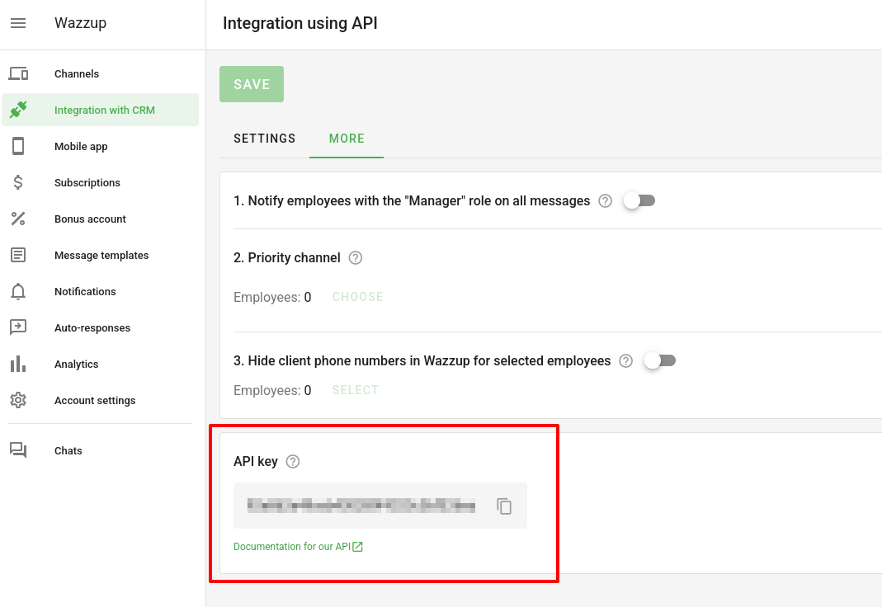Click the Mobile app phone icon
Image resolution: width=882 pixels, height=607 pixels.
tap(18, 146)
